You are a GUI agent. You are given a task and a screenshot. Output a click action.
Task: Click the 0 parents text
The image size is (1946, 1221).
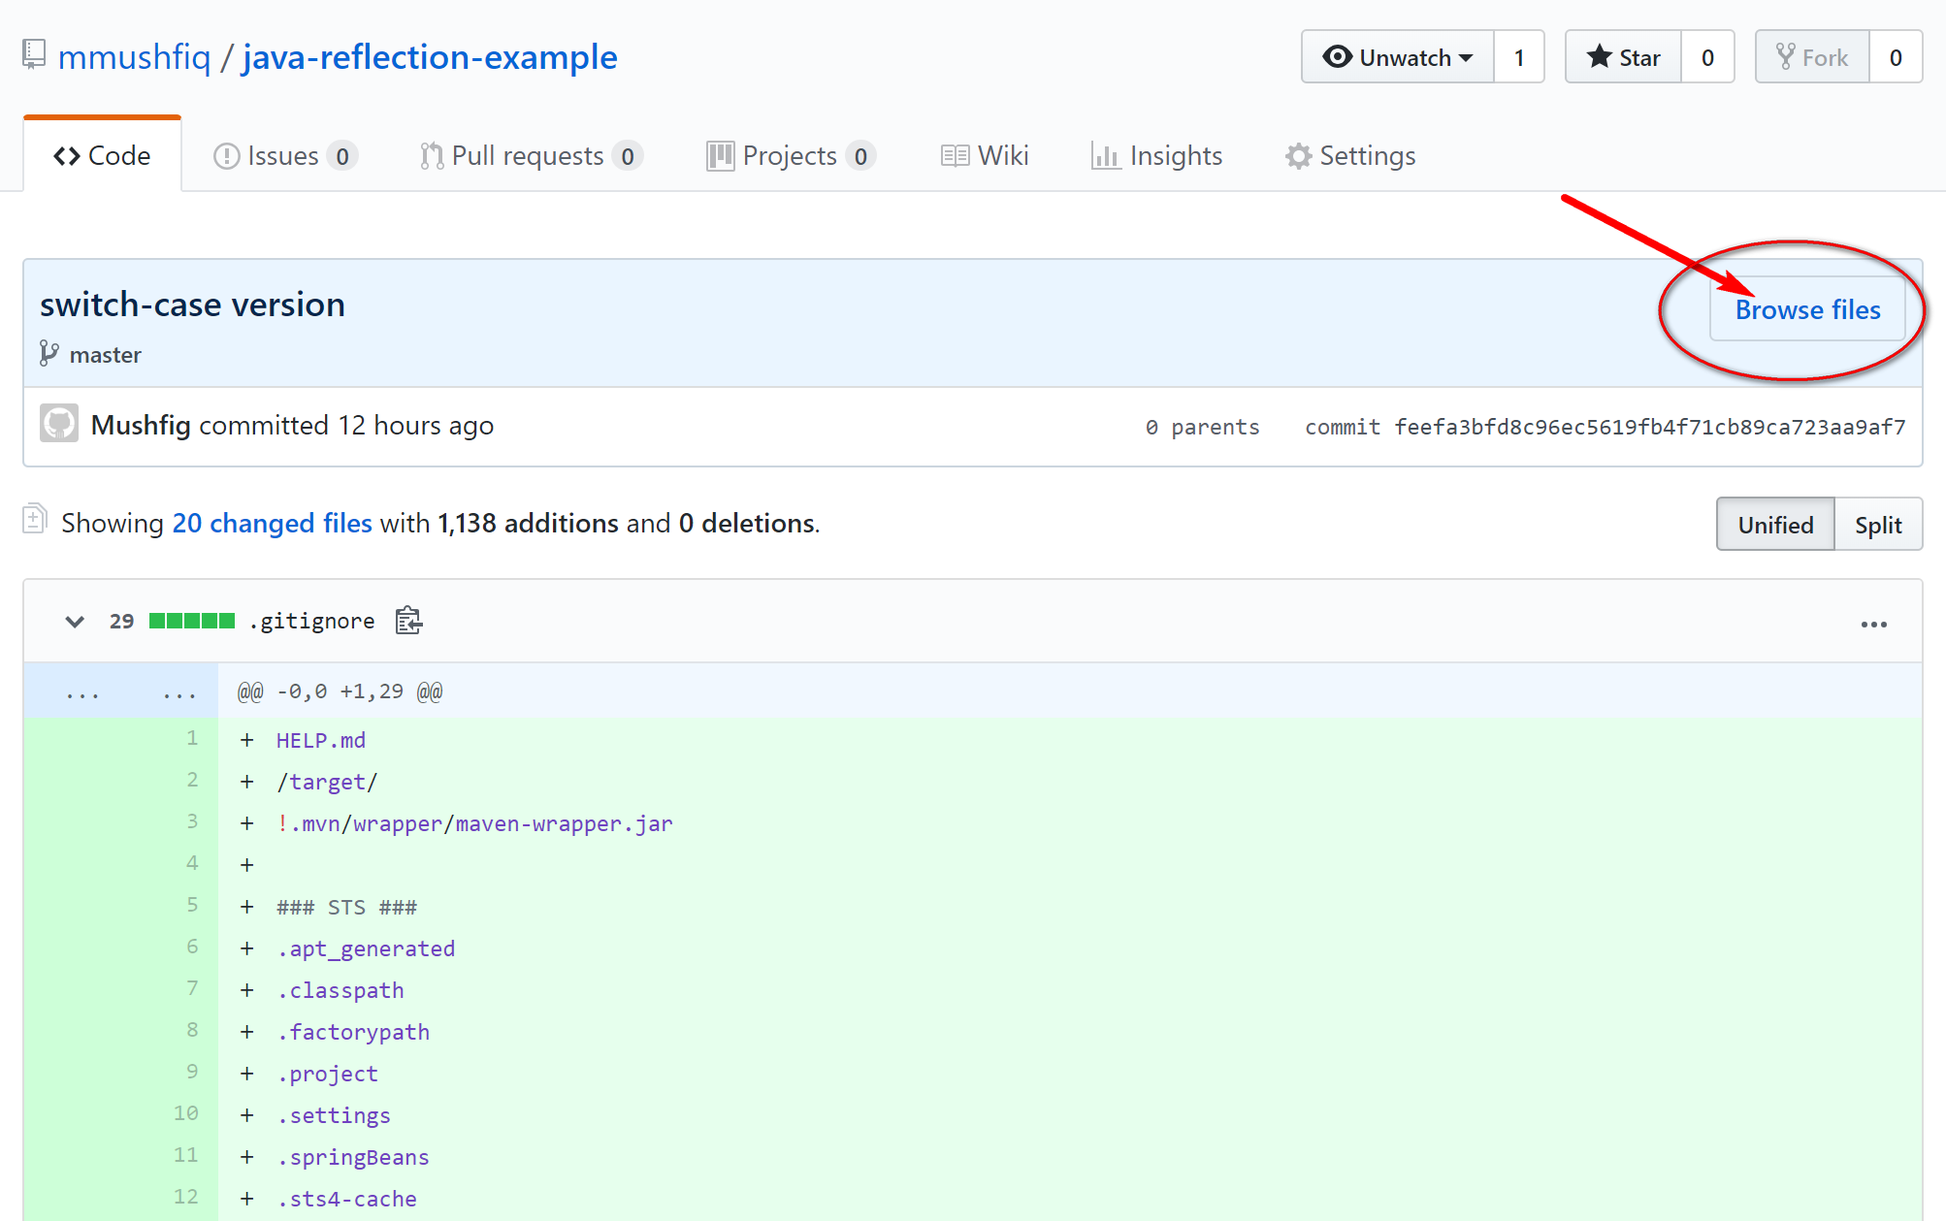(1202, 427)
